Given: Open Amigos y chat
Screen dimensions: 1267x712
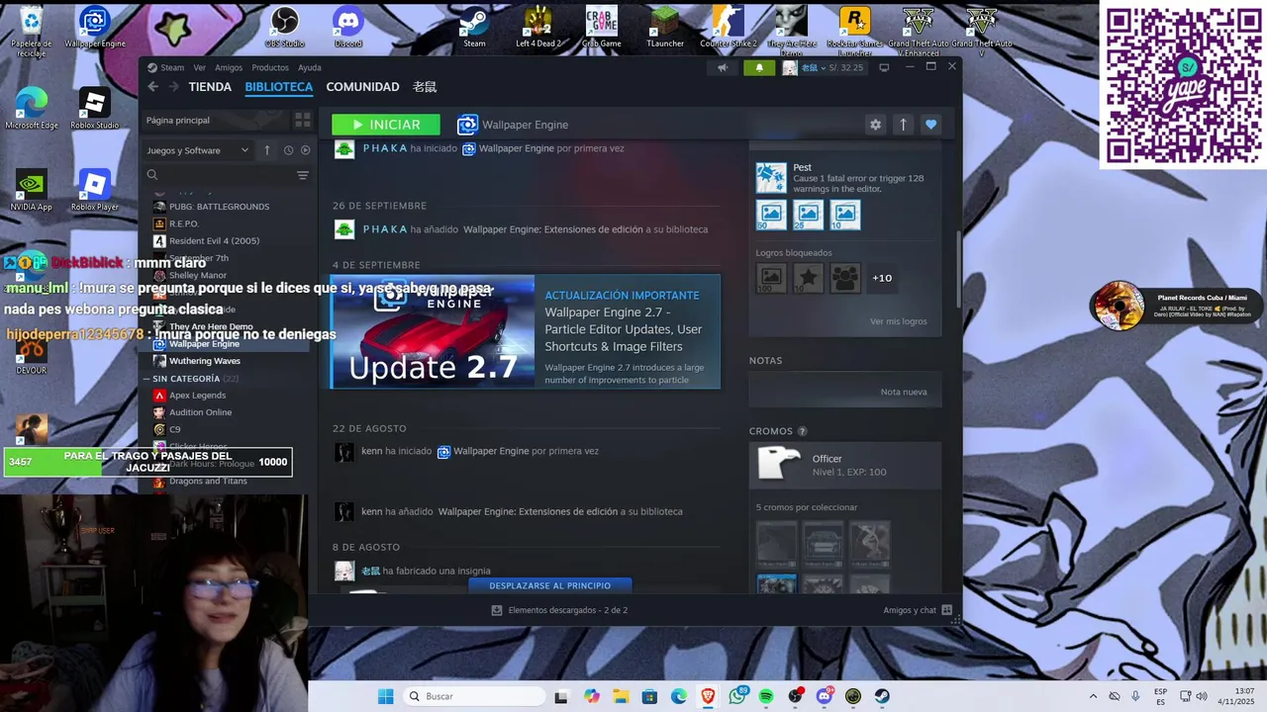Looking at the screenshot, I should [x=917, y=610].
